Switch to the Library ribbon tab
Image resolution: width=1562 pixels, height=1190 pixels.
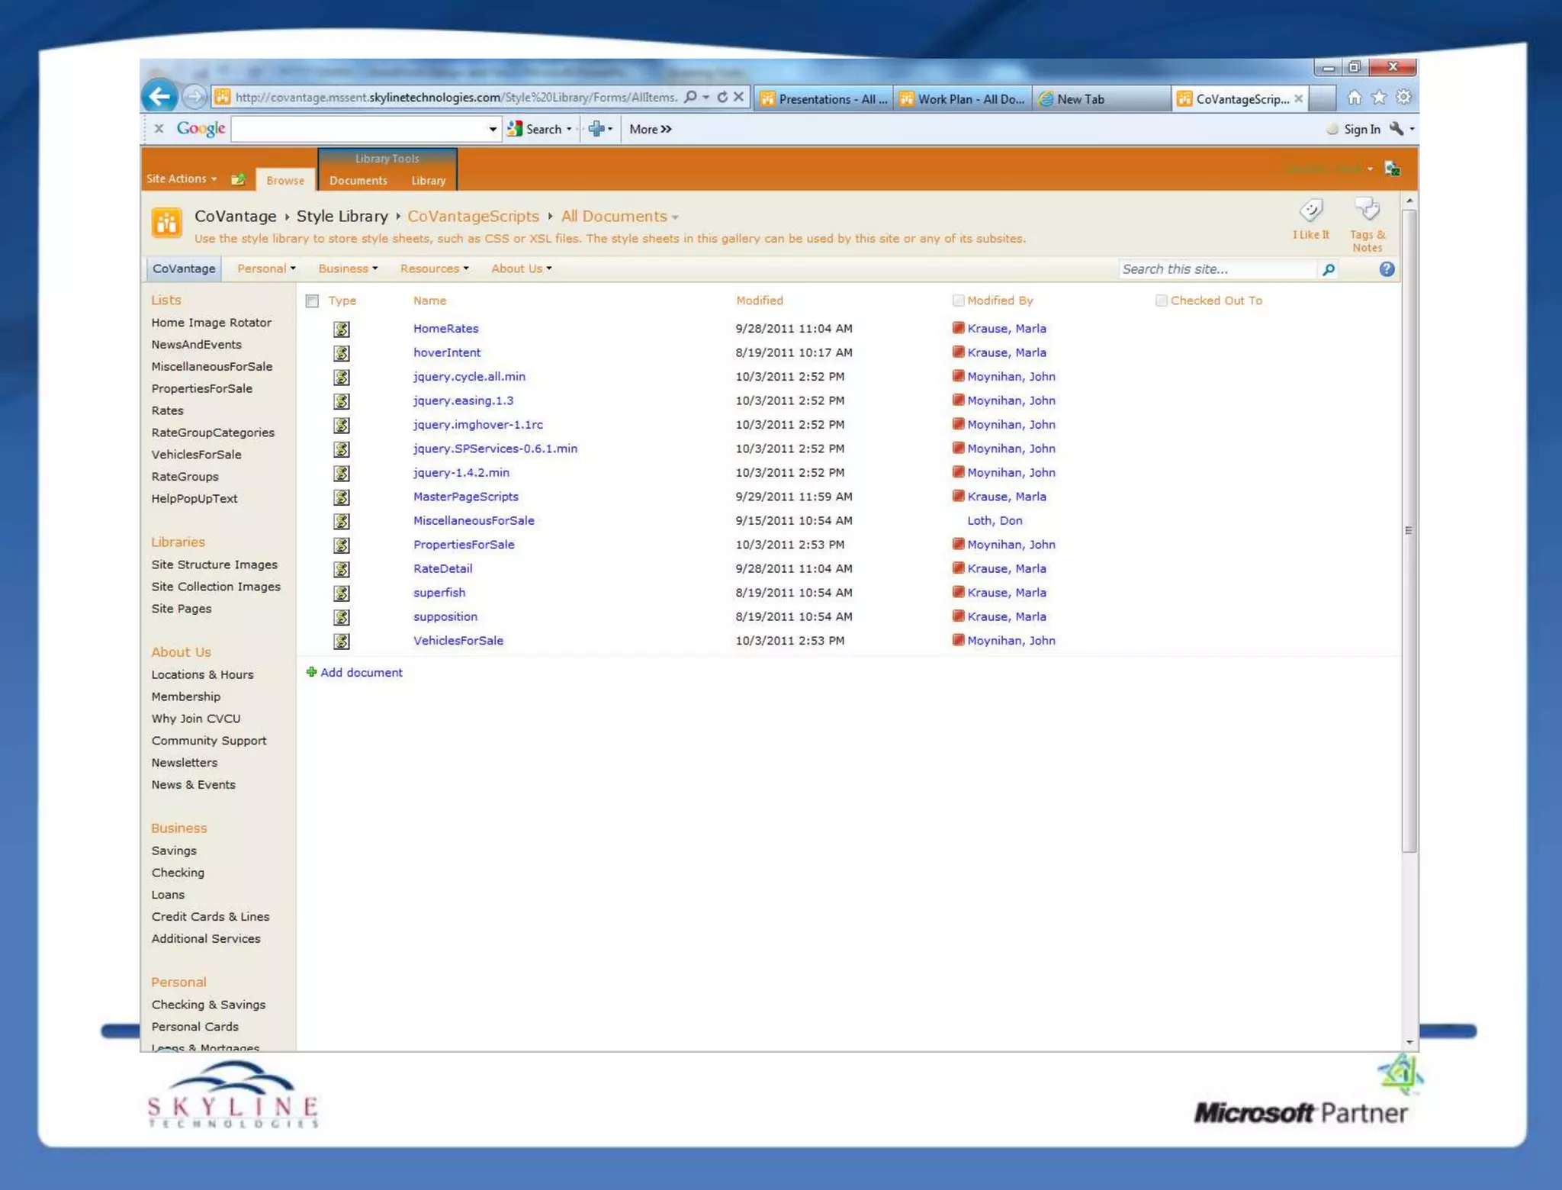(x=428, y=181)
